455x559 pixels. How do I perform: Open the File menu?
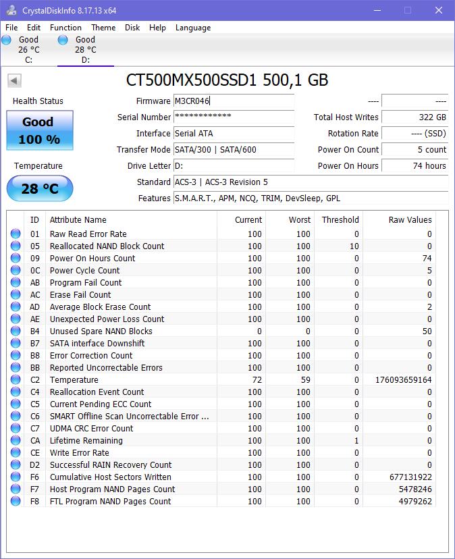[11, 28]
